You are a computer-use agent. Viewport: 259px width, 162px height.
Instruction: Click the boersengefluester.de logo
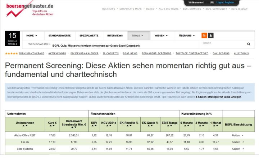(30, 9)
